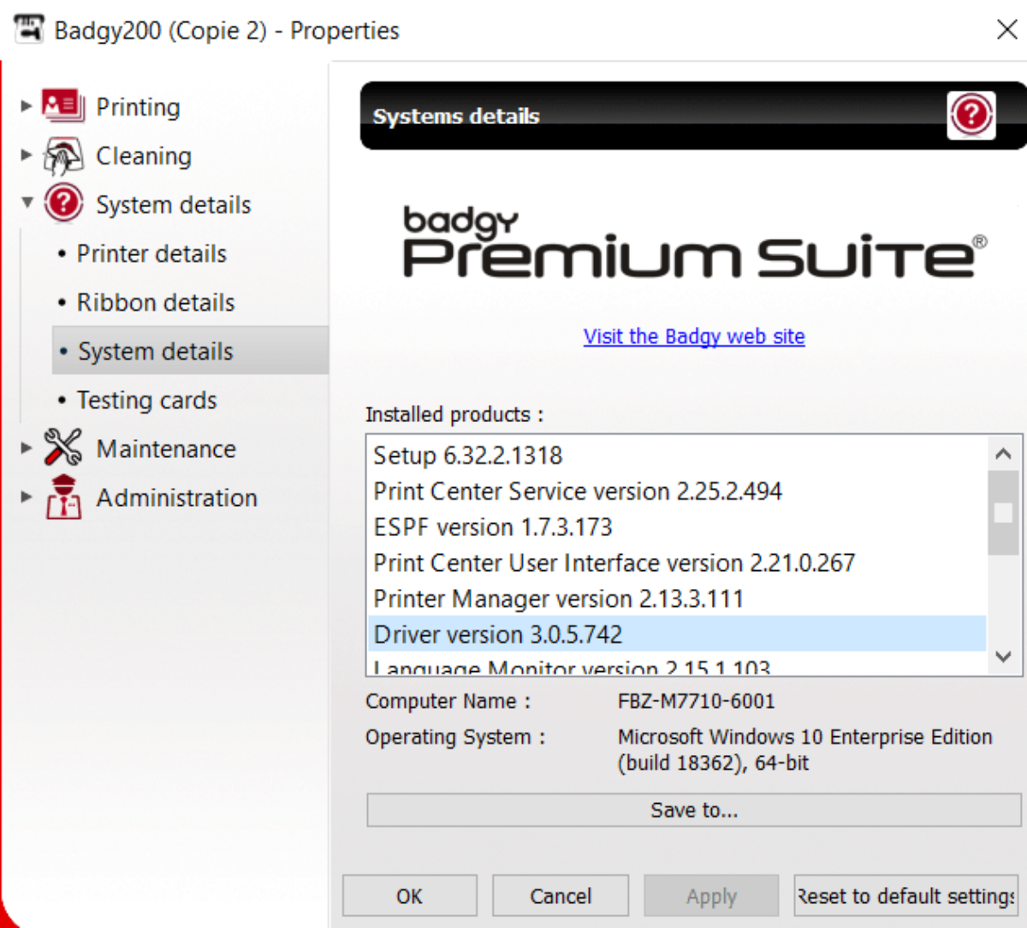1027x928 pixels.
Task: Click the Cleaning icon in sidebar
Action: [63, 156]
